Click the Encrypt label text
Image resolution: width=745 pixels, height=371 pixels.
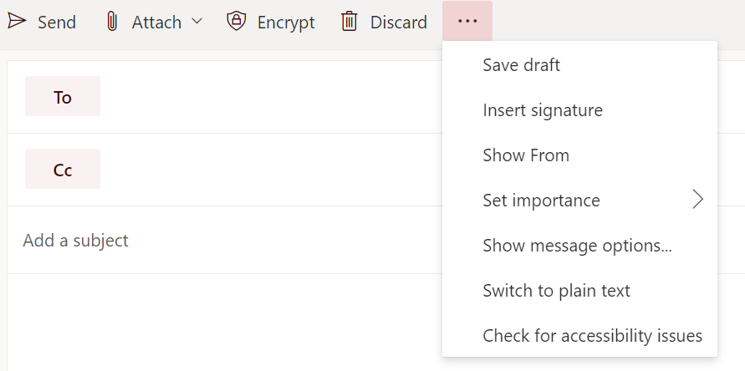coord(286,23)
